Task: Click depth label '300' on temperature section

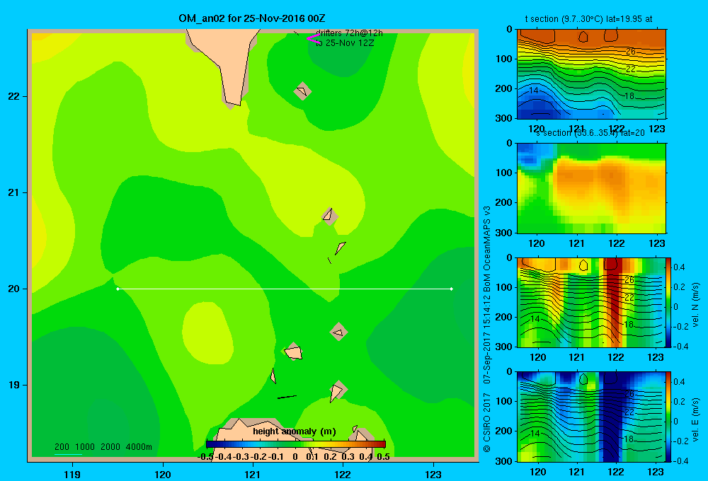Action: click(504, 118)
